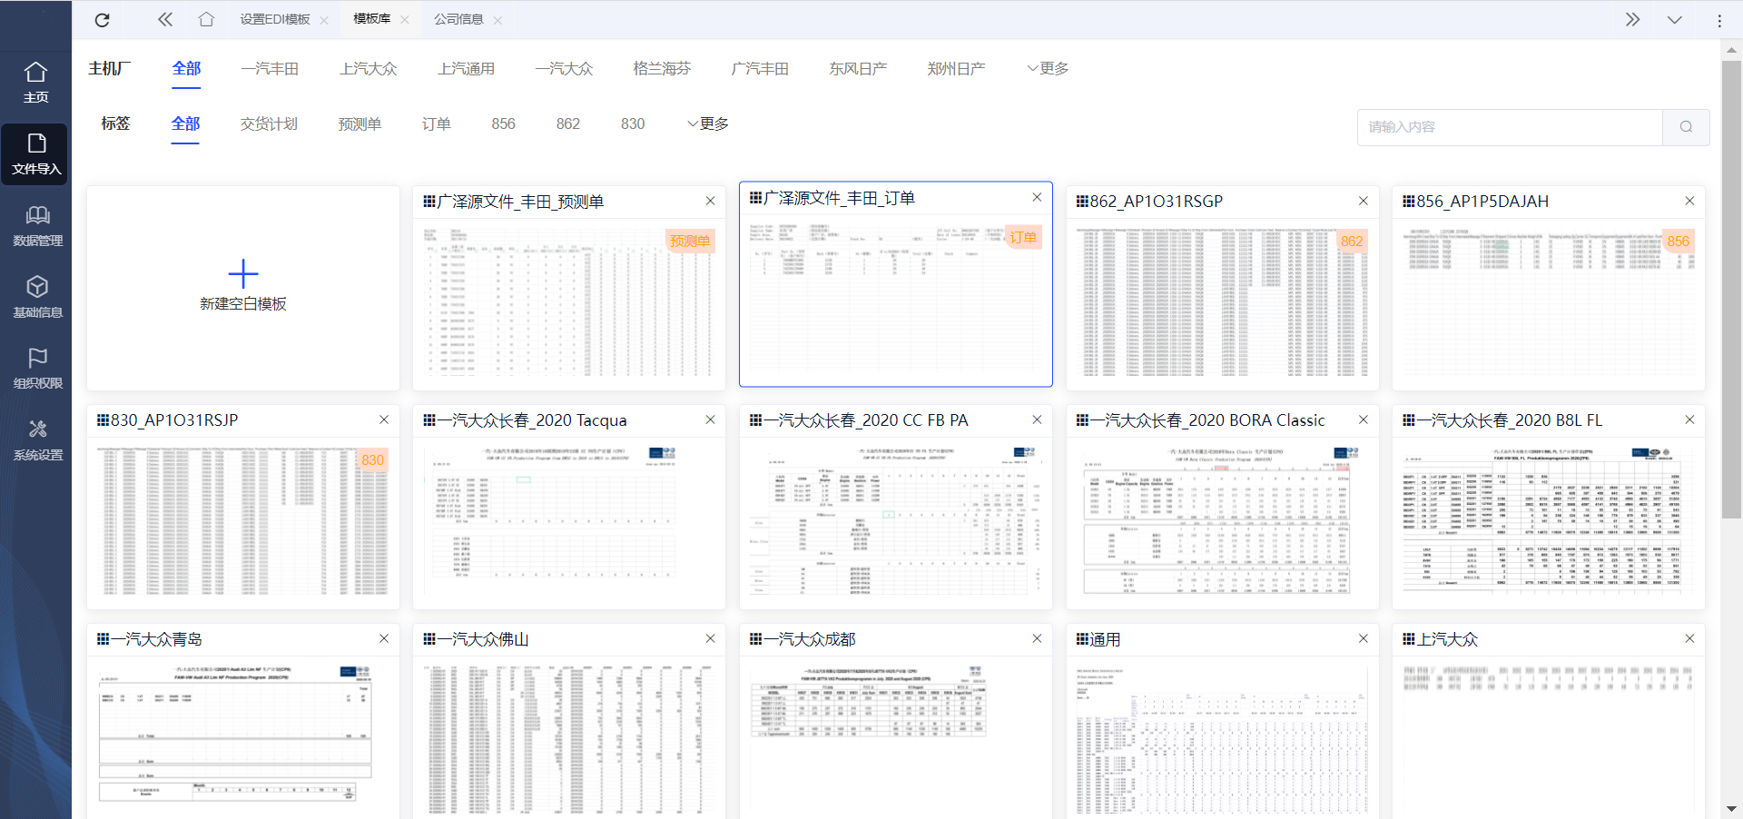Click the search magnifier icon

tap(1686, 127)
